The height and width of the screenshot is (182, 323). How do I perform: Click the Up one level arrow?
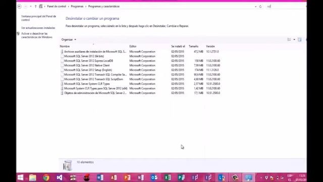(x=35, y=7)
